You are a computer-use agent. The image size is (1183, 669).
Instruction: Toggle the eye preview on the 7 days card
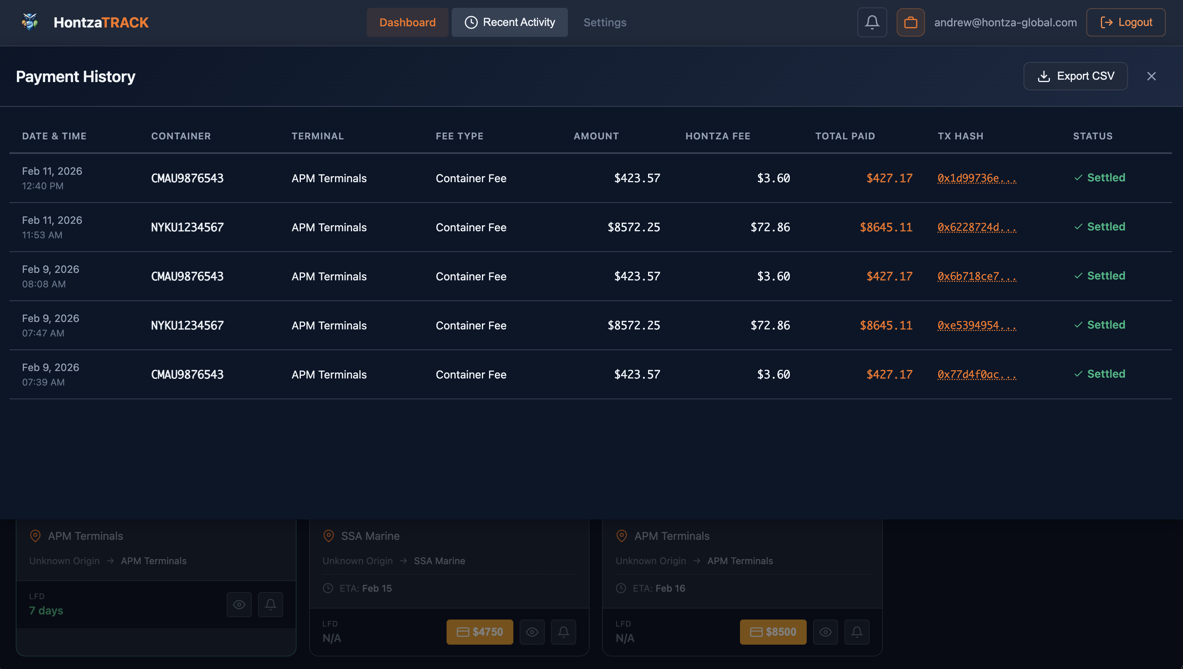pyautogui.click(x=239, y=604)
